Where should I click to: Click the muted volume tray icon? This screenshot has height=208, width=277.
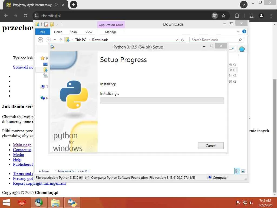point(251,203)
